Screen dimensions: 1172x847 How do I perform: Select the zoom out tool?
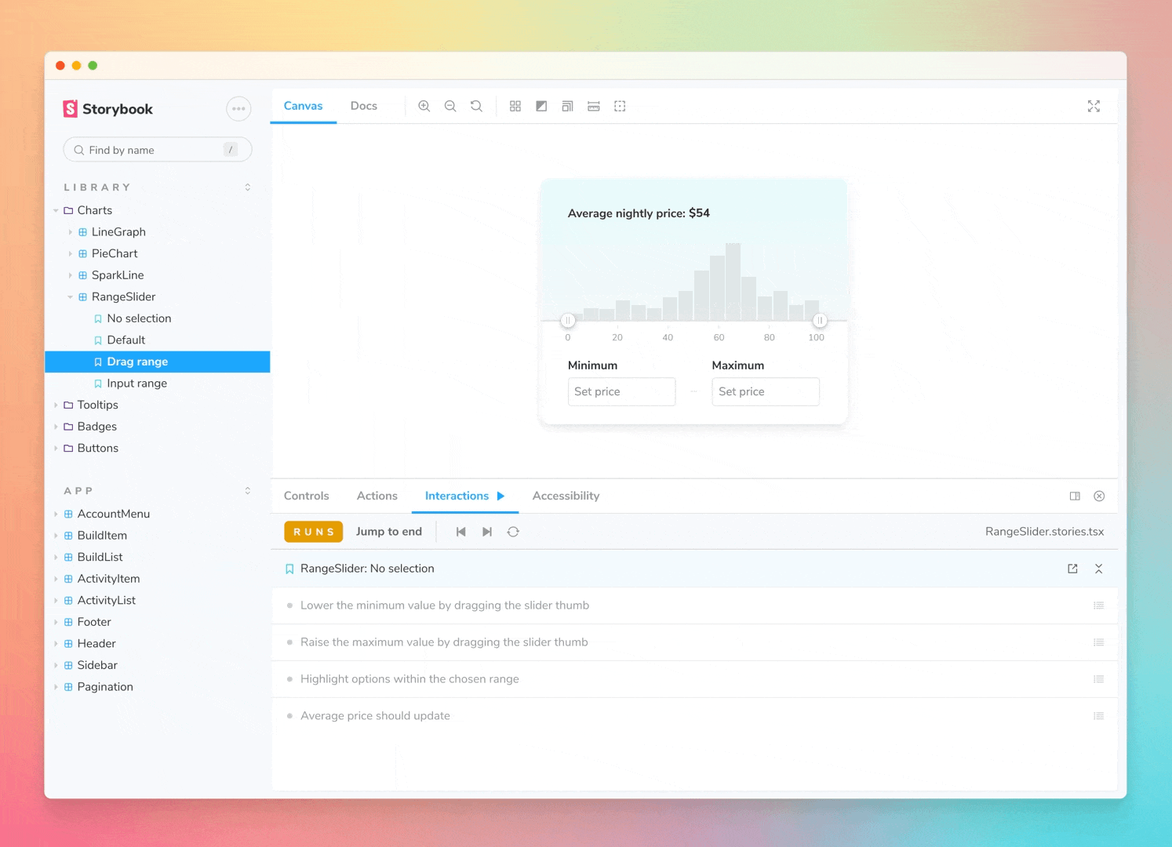coord(450,106)
